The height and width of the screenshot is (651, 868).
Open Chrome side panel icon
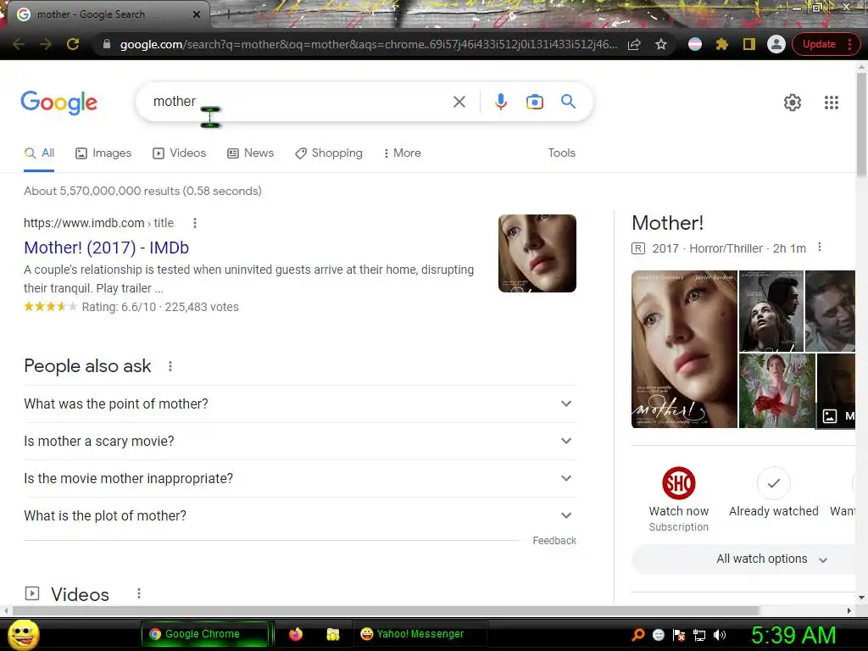point(748,44)
